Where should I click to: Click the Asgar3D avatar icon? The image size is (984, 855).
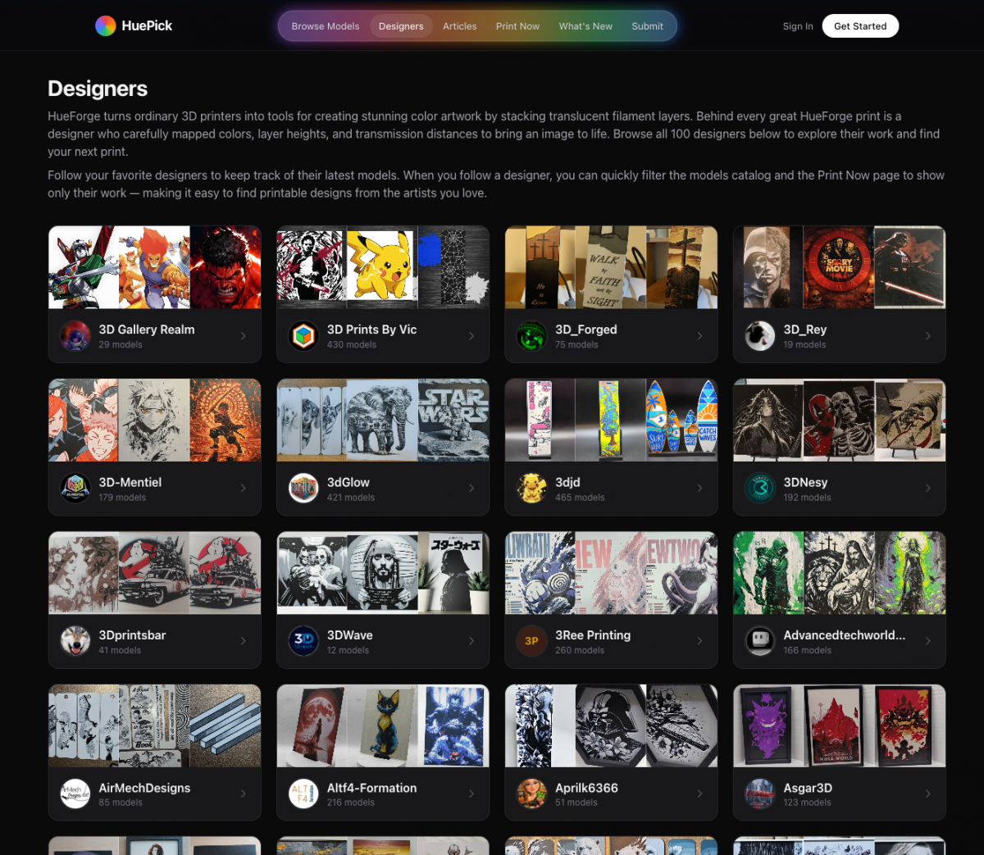(x=760, y=794)
